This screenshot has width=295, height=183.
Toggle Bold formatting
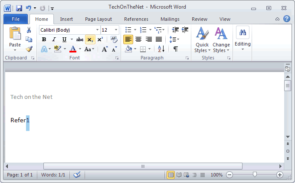44,39
